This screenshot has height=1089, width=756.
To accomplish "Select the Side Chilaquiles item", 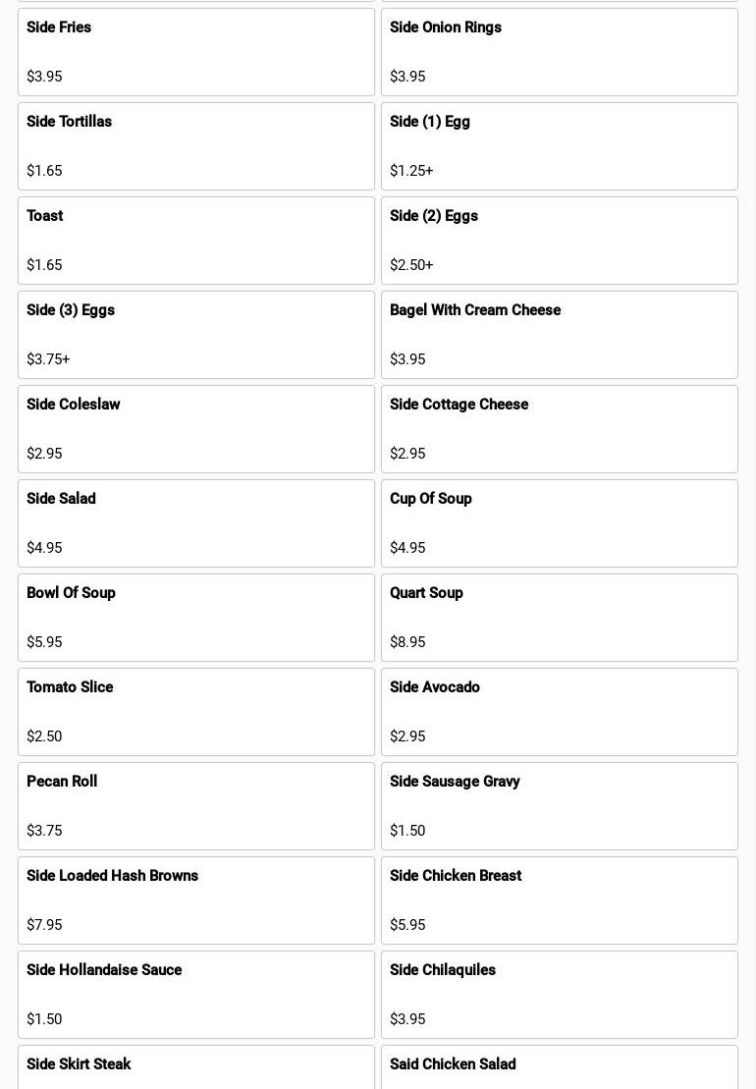I will pyautogui.click(x=559, y=995).
